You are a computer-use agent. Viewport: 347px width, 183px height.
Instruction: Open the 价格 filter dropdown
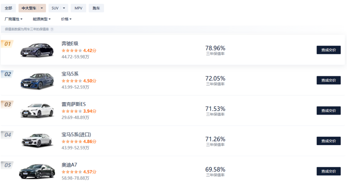[66, 19]
